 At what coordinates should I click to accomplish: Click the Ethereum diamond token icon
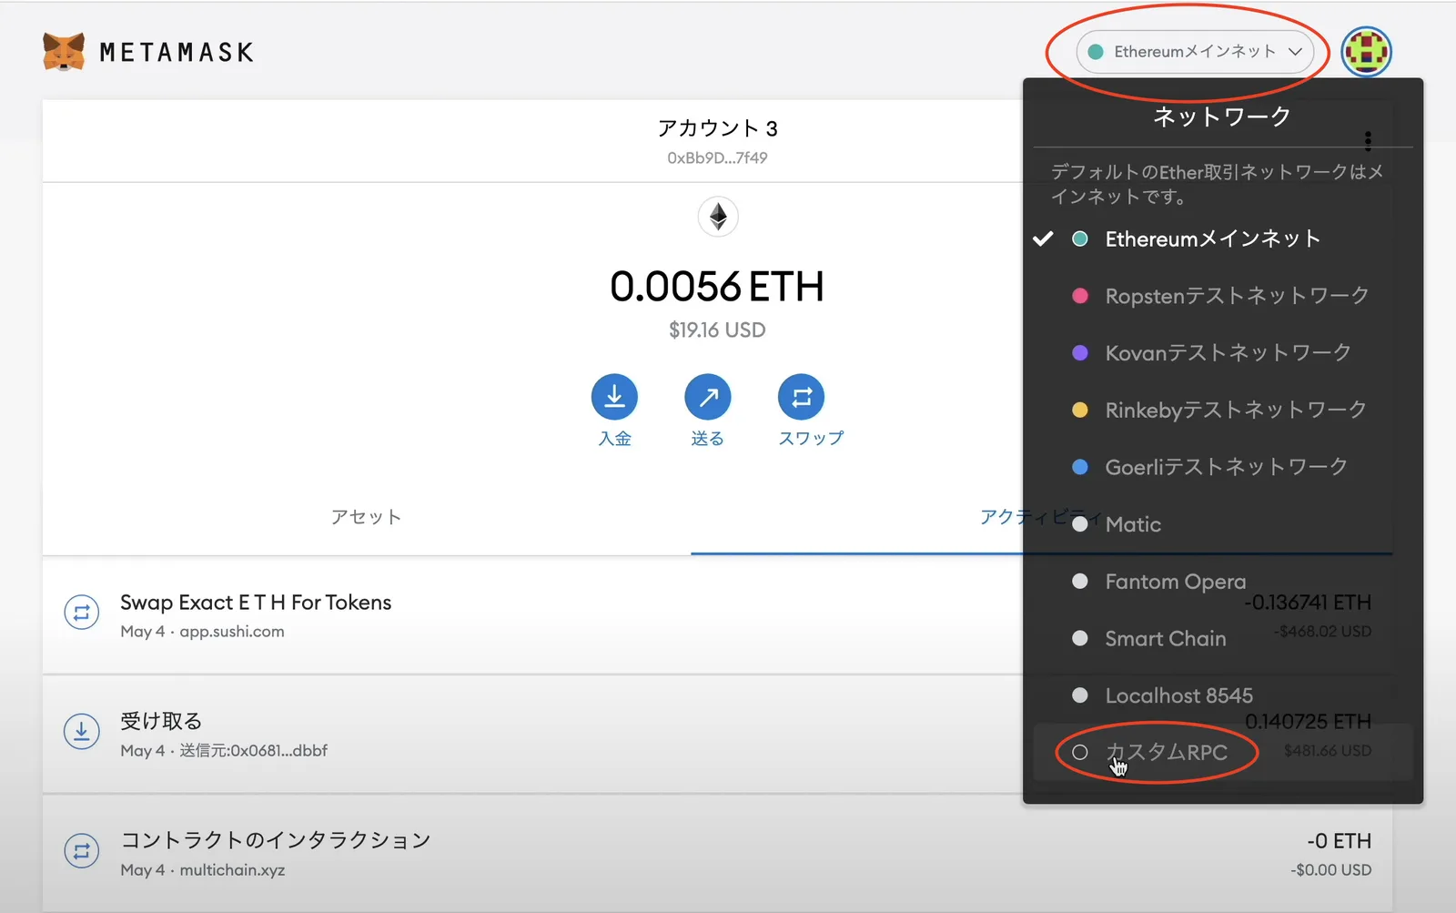[x=718, y=217]
